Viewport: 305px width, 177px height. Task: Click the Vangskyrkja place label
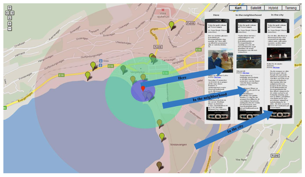coord(138,72)
